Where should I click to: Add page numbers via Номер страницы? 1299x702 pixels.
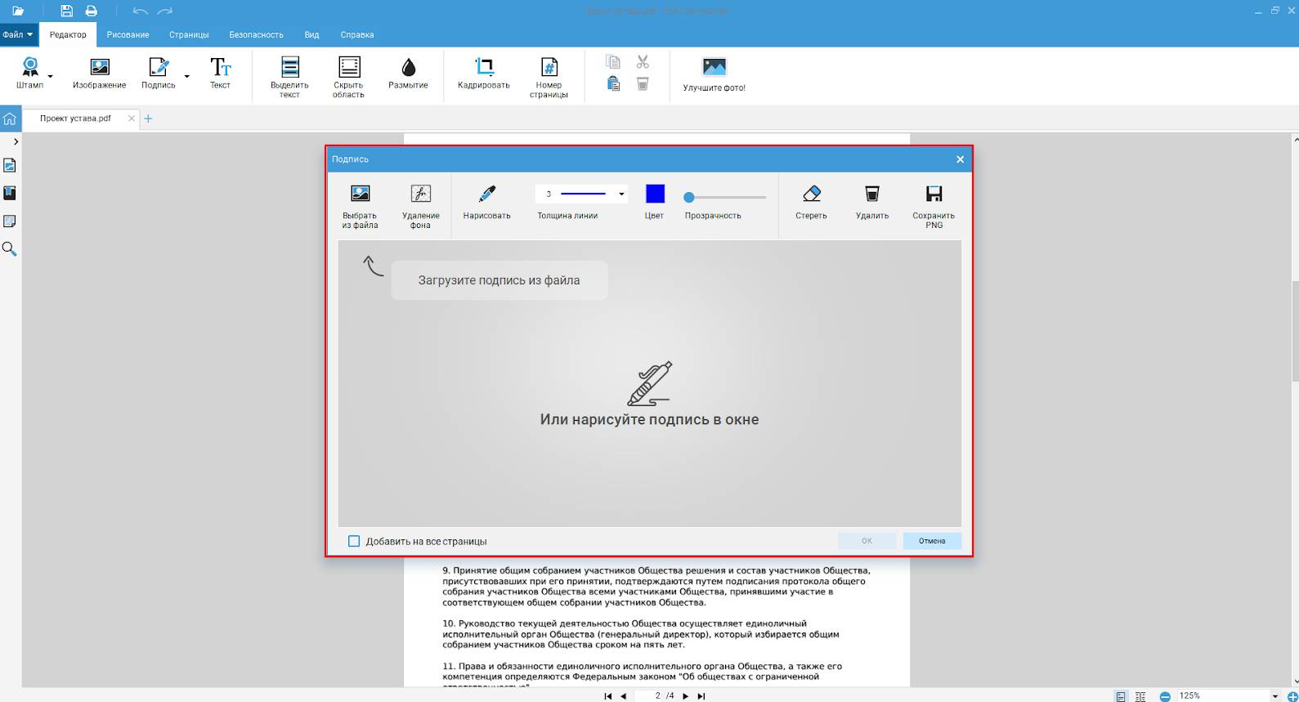(549, 78)
